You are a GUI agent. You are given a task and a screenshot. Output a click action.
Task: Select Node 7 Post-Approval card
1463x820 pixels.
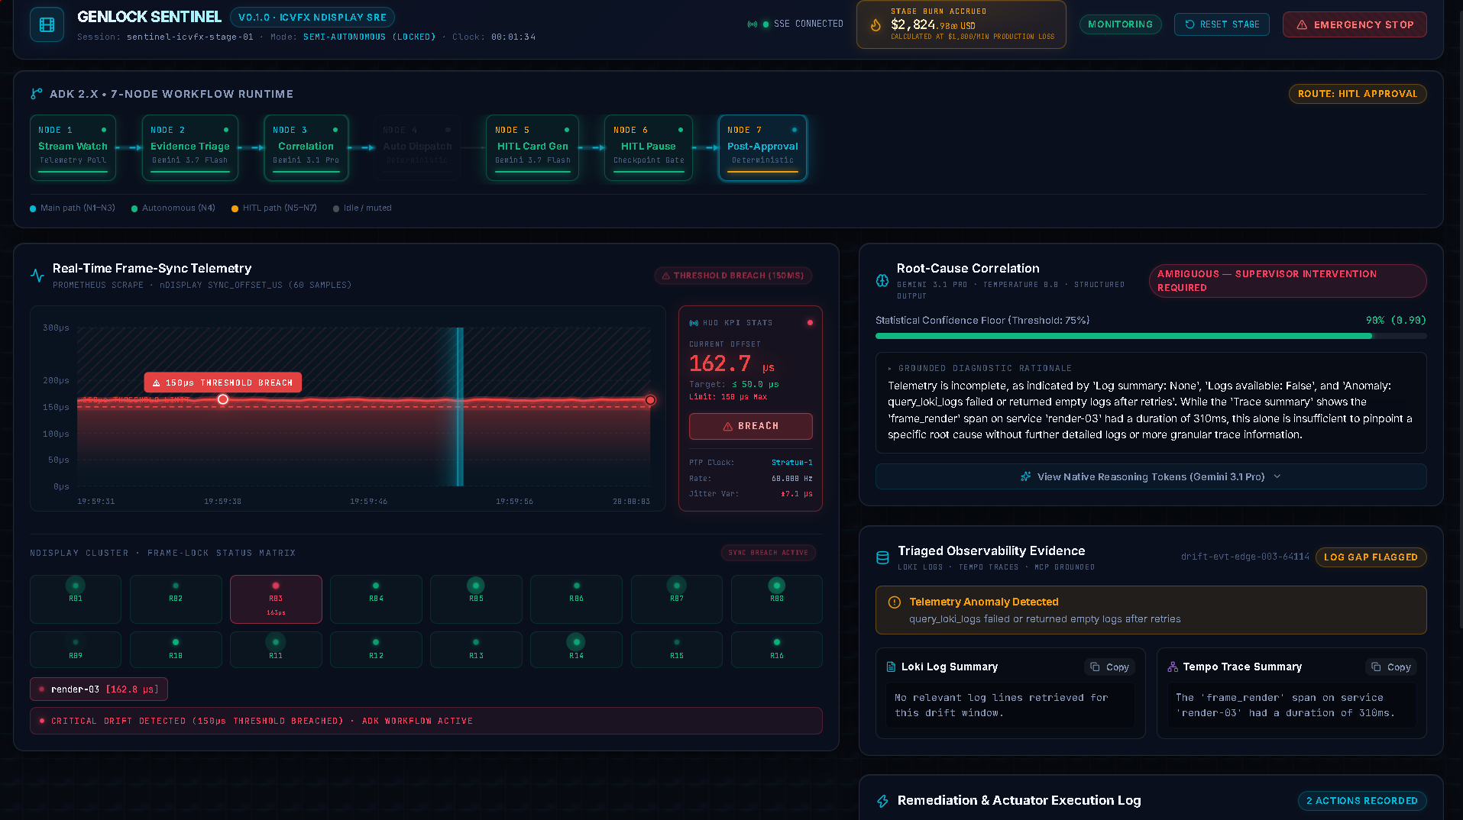click(x=762, y=147)
